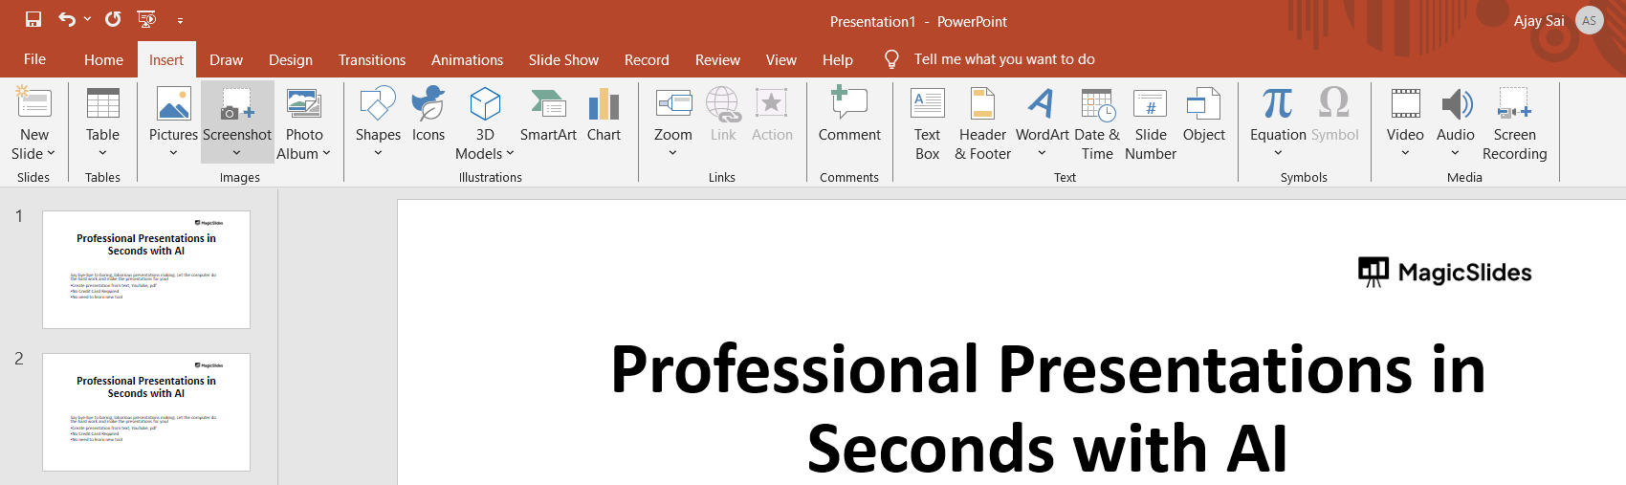Open Header & Footer dialog

click(982, 122)
